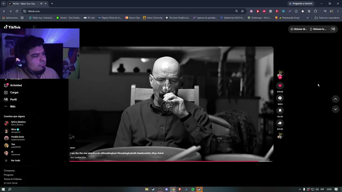This screenshot has height=192, width=342.
Task: Open the Windows taskbar search
Action: tap(10, 189)
